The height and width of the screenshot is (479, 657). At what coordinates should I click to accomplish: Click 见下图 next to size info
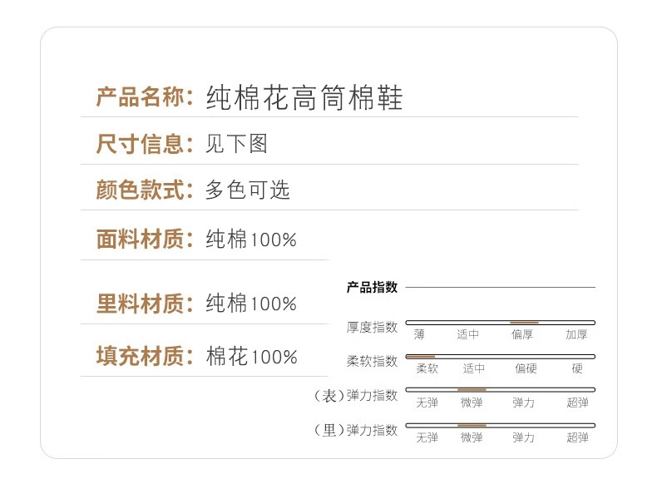pos(237,144)
